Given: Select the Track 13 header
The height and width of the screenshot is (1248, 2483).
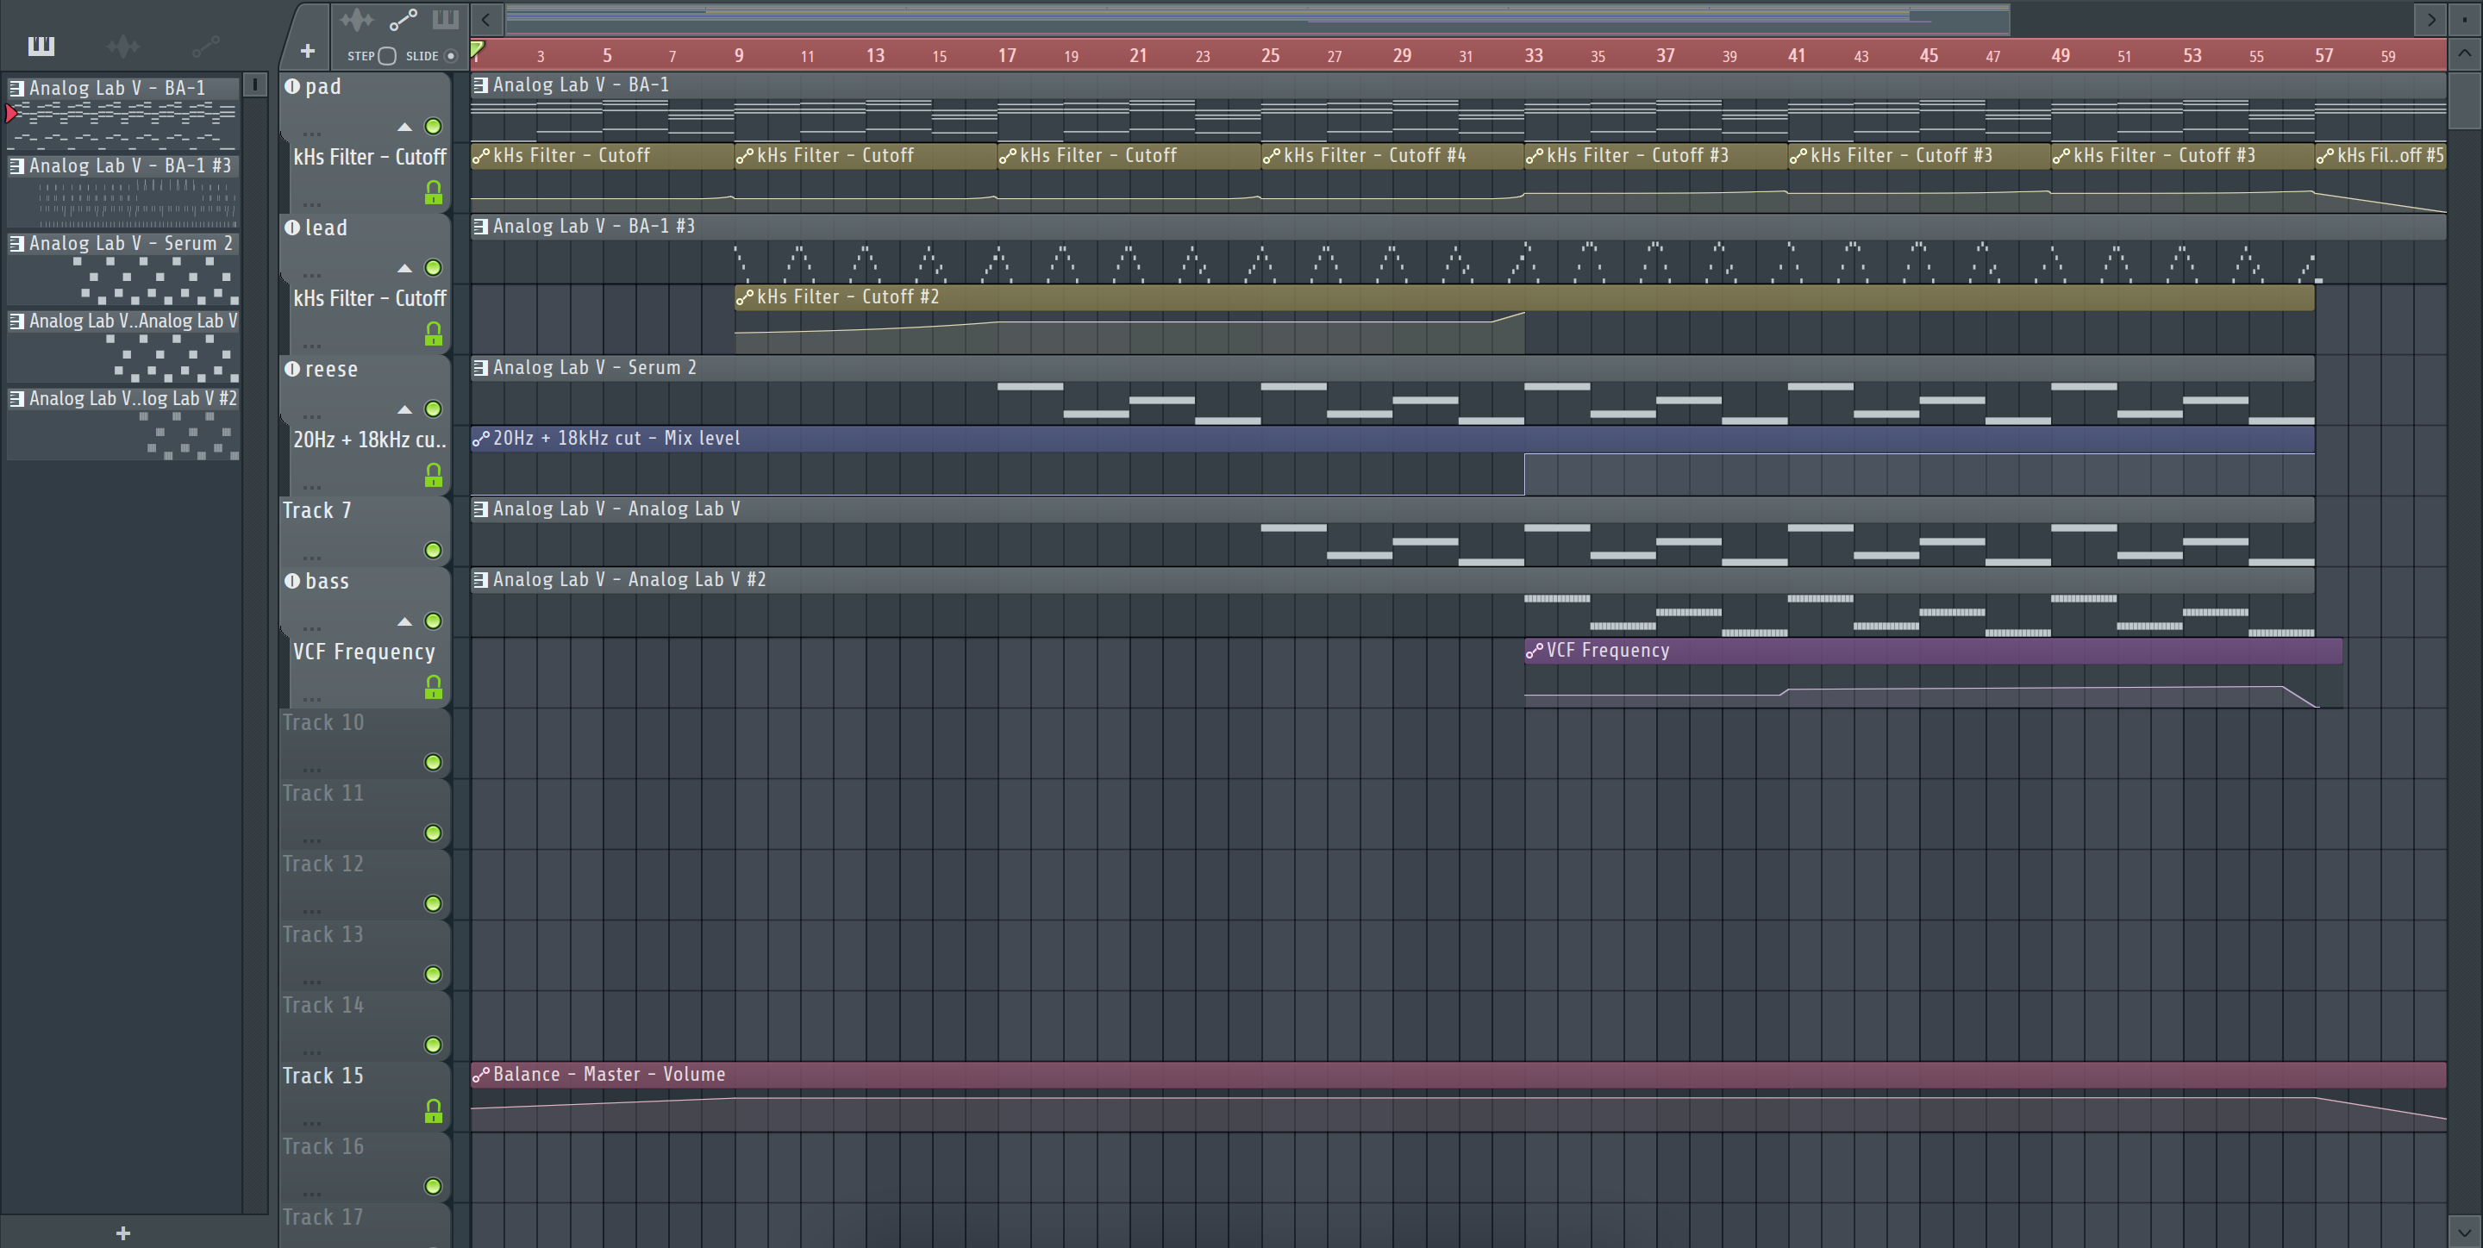Looking at the screenshot, I should (x=365, y=955).
